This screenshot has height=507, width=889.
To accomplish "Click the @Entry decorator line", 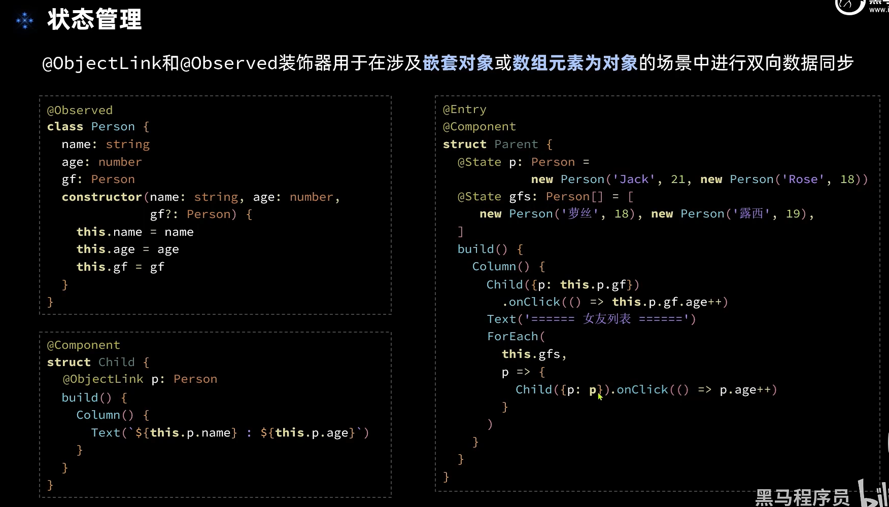I will coord(464,109).
